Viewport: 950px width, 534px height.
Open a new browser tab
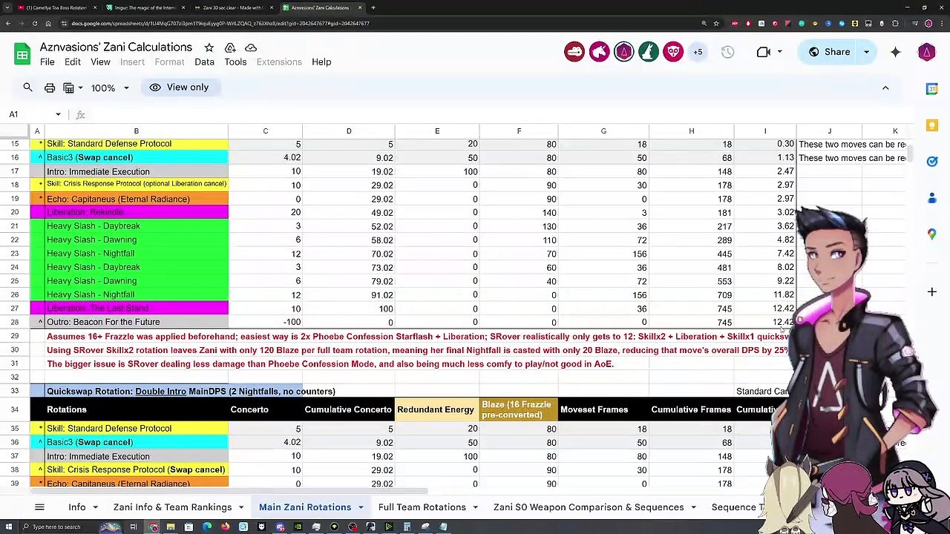[373, 7]
